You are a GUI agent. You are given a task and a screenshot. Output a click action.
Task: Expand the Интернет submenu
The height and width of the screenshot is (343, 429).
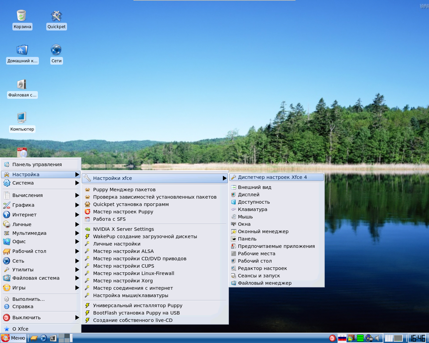click(40, 215)
